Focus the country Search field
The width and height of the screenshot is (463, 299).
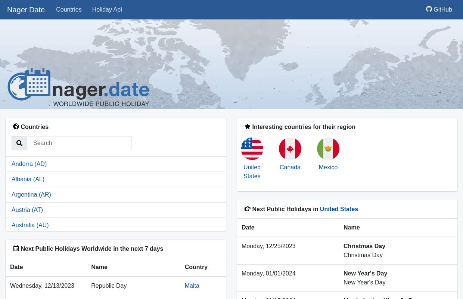click(79, 143)
